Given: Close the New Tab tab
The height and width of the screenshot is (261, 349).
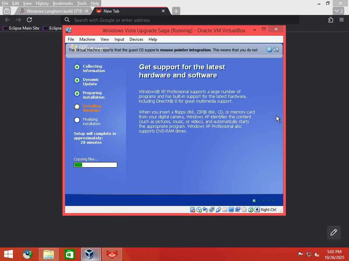Looking at the screenshot, I should click(163, 11).
